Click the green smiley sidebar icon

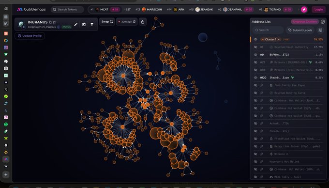6,125
